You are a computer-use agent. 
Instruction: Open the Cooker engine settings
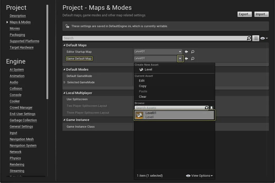tap(15, 101)
